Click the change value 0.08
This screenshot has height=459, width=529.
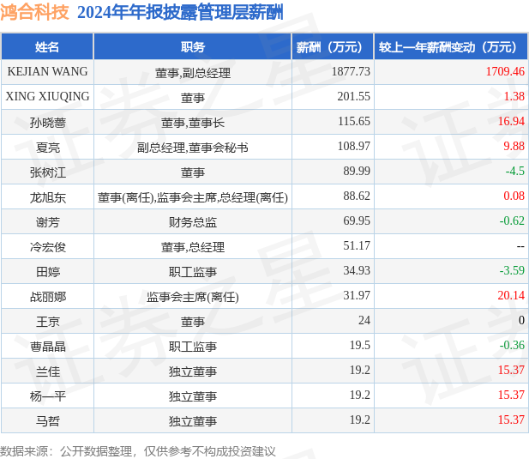(514, 196)
